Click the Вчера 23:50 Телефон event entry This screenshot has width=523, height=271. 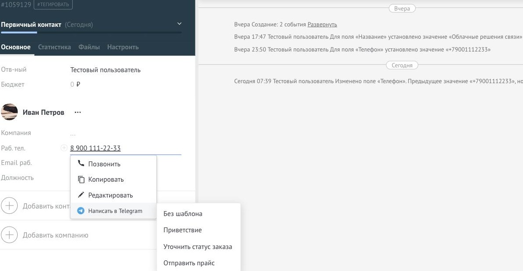[x=362, y=49]
